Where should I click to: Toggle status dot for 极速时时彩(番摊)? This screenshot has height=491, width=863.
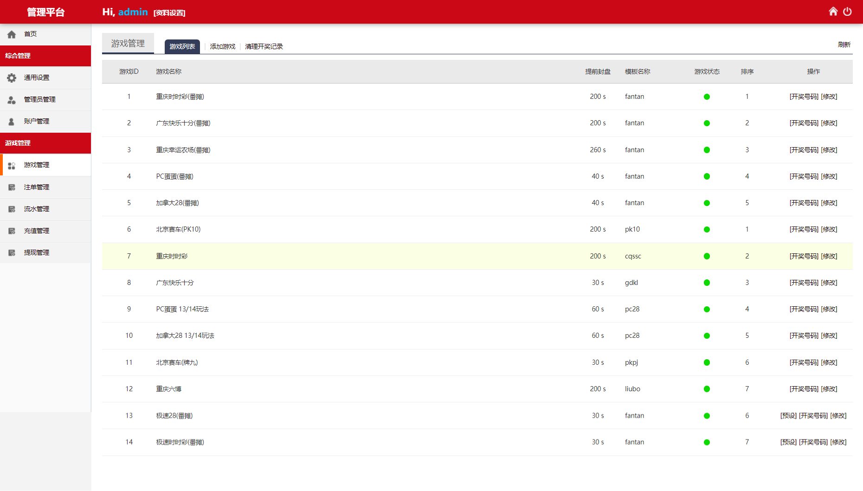click(707, 442)
